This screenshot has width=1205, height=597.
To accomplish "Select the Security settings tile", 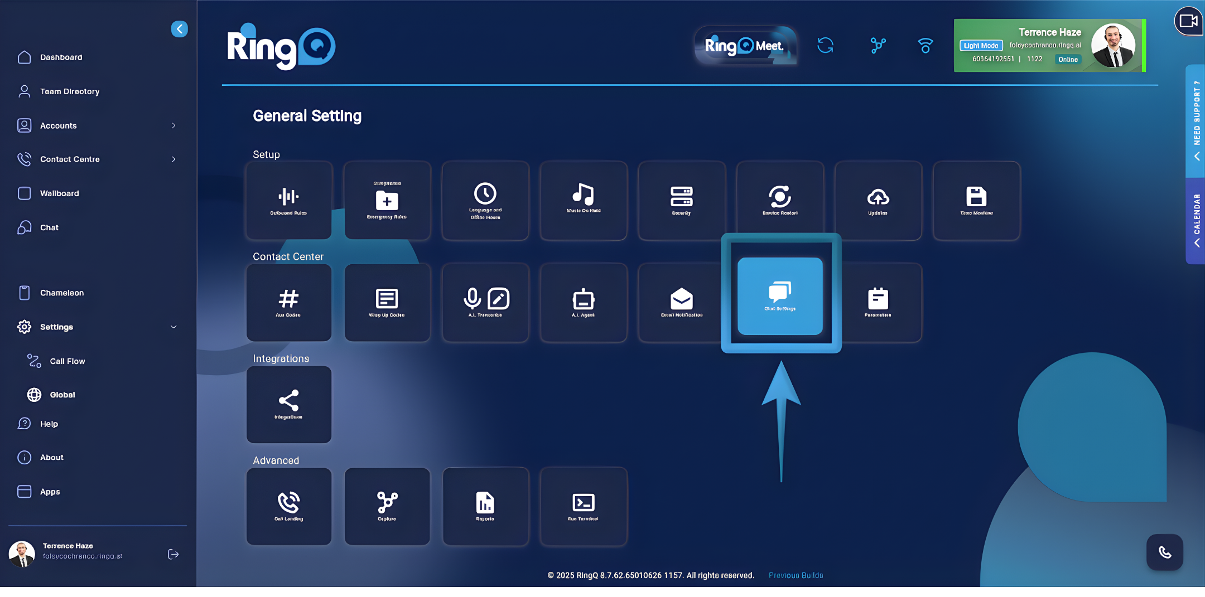I will click(681, 200).
